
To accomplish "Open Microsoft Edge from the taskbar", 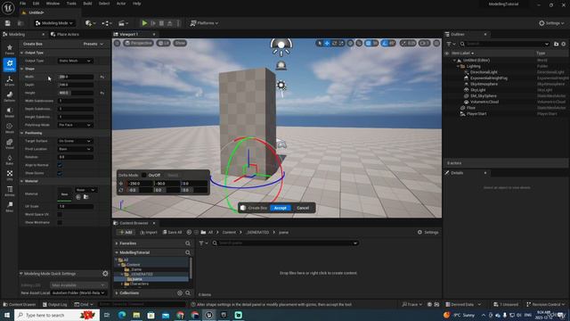I will tap(122, 315).
